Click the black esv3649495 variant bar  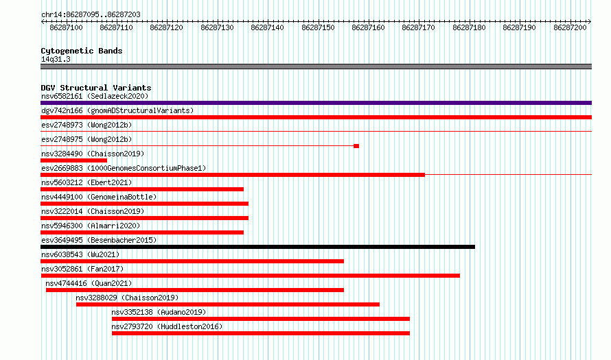click(x=257, y=247)
